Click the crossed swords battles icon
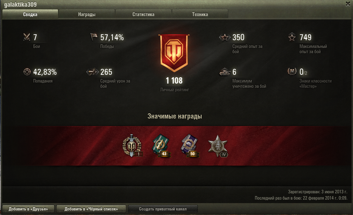The width and height of the screenshot is (353, 215). [27, 37]
